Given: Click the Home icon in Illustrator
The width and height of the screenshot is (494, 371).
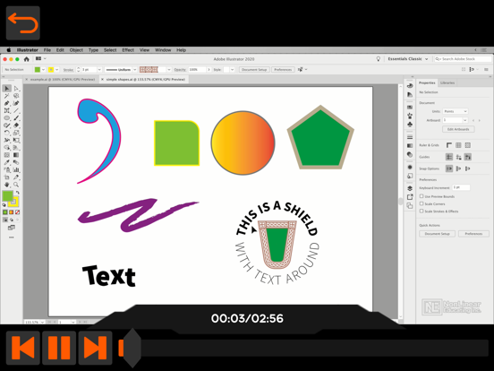Looking at the screenshot, I should point(27,59).
